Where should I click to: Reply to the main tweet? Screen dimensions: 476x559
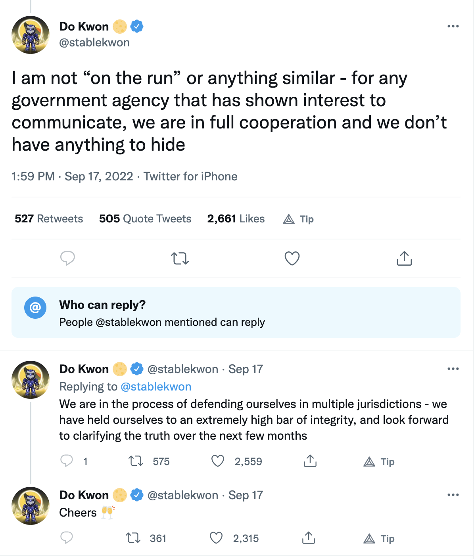point(67,258)
